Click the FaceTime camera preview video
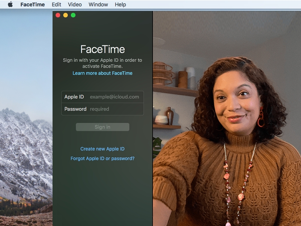Viewport: 301px width, 226px height. pyautogui.click(x=227, y=119)
